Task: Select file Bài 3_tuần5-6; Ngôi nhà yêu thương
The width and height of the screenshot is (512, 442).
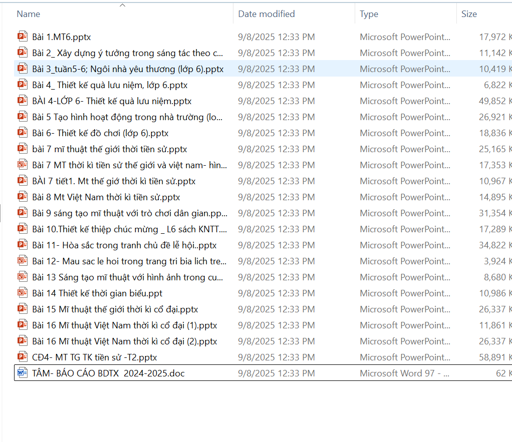Action: point(128,69)
